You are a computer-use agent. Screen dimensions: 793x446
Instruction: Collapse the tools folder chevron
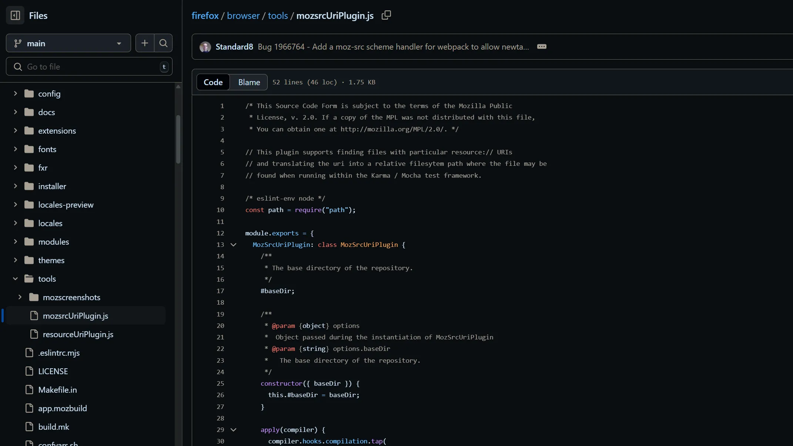(15, 279)
